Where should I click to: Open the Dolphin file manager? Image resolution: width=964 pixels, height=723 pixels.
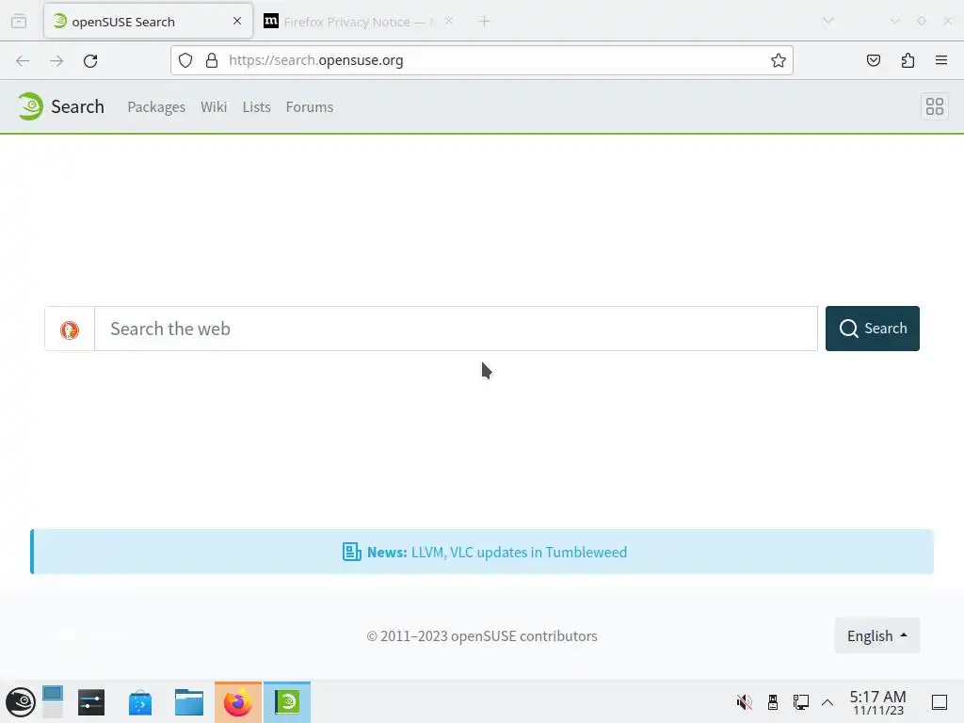tap(188, 702)
